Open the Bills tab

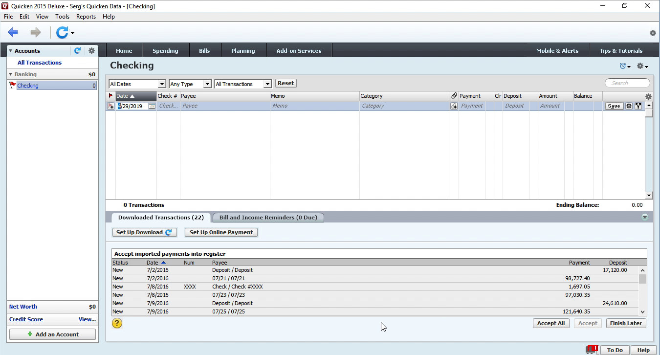(x=204, y=50)
